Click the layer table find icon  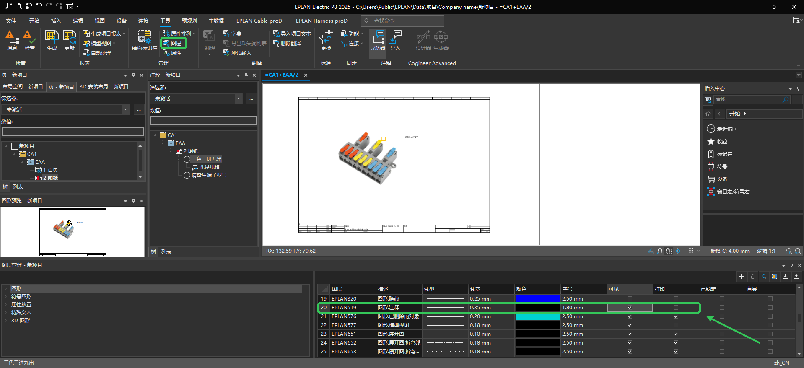click(764, 277)
